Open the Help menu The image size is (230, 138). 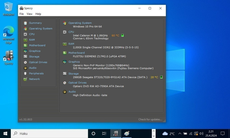click(x=38, y=14)
